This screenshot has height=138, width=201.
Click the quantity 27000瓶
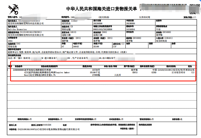pyautogui.click(x=96, y=75)
